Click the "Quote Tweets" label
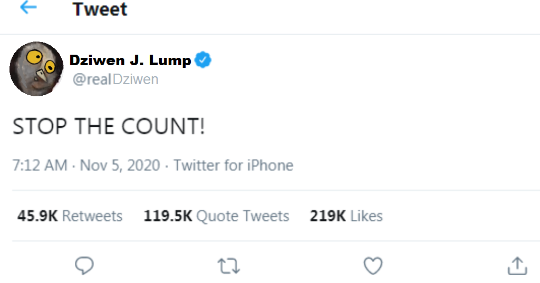This screenshot has height=283, width=540. (243, 216)
